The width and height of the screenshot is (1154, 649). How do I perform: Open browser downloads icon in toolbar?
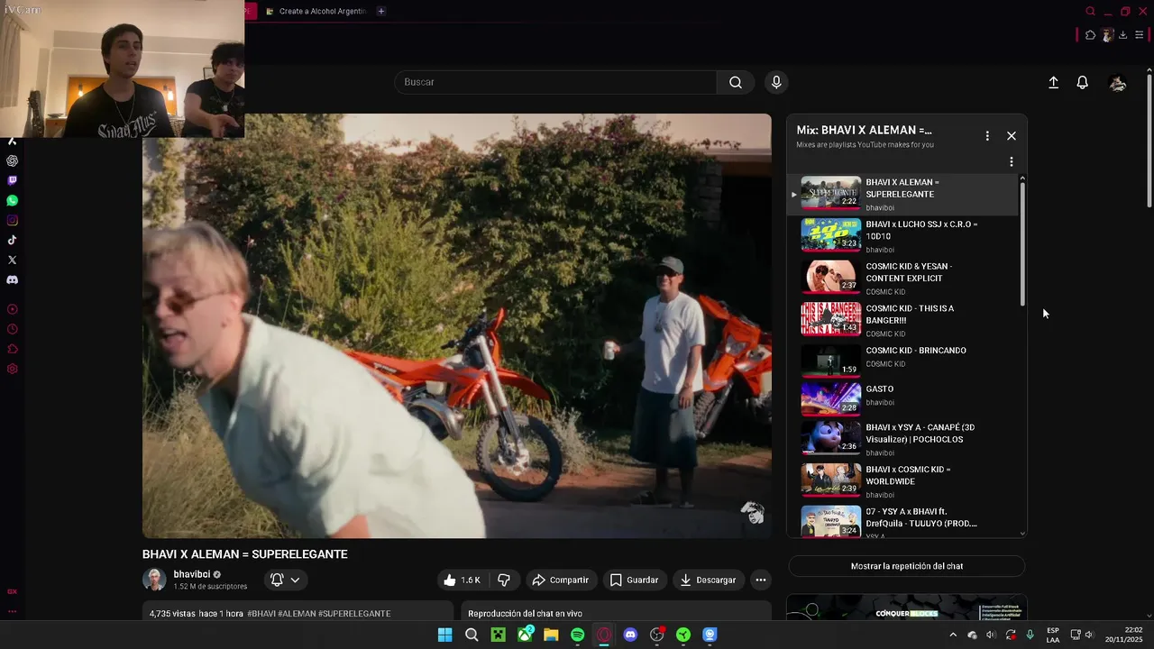[x=1122, y=35]
